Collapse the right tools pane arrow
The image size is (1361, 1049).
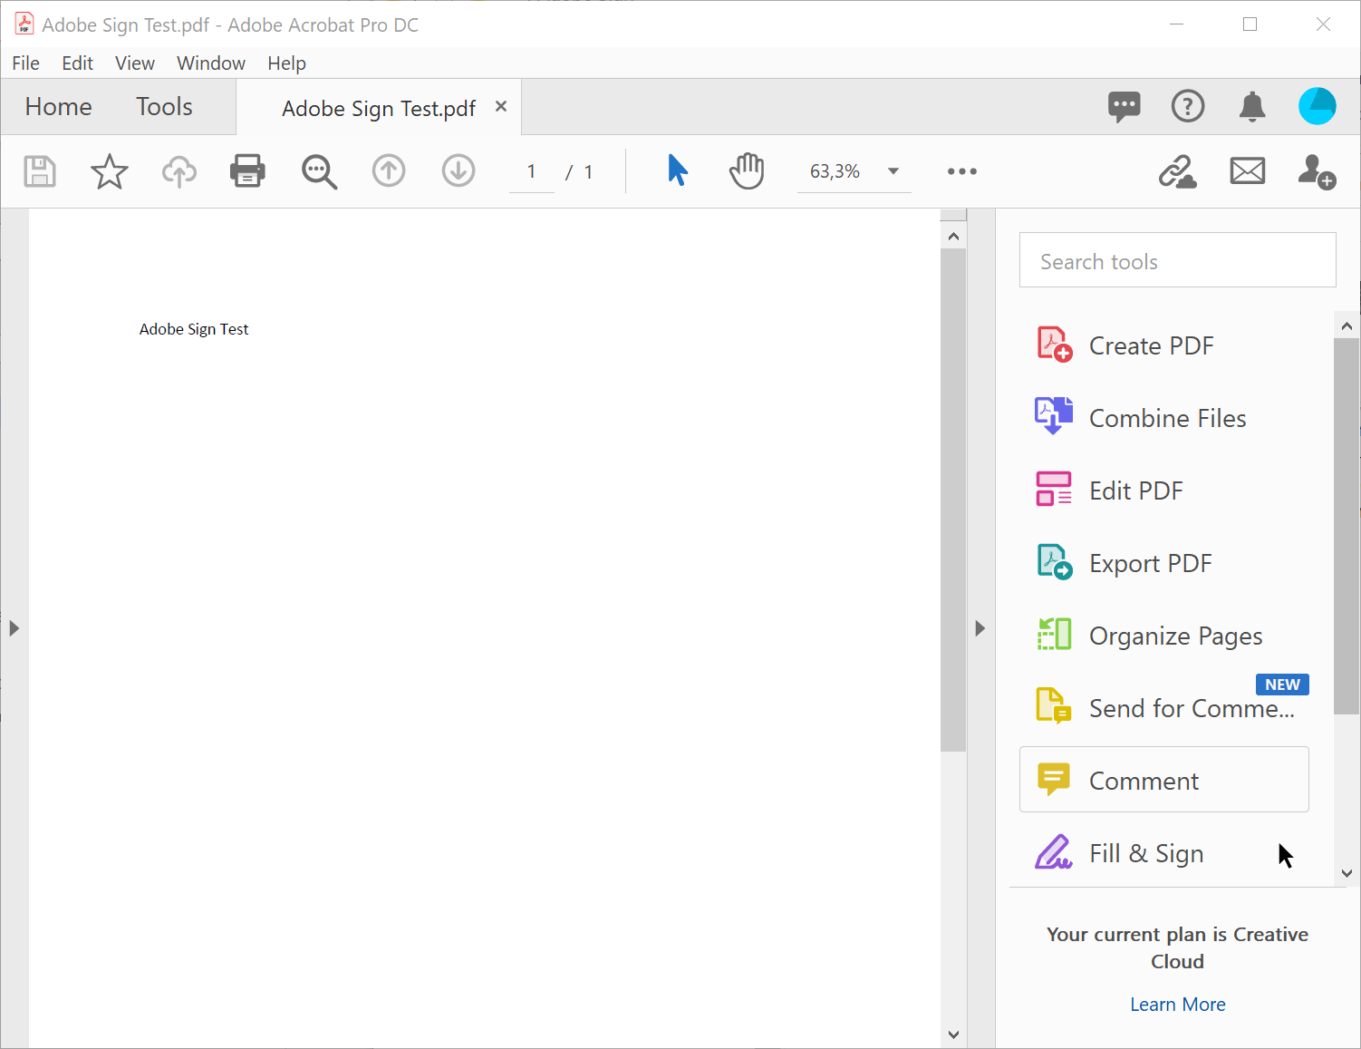tap(980, 628)
